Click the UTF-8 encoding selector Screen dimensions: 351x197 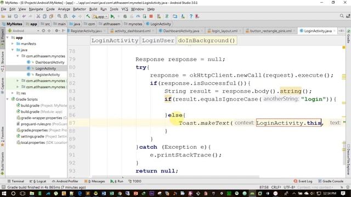(290, 187)
